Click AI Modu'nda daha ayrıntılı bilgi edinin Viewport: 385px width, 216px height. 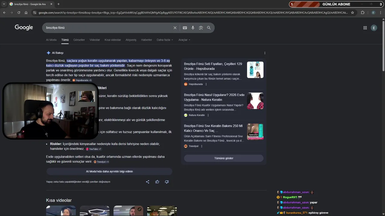pyautogui.click(x=109, y=171)
